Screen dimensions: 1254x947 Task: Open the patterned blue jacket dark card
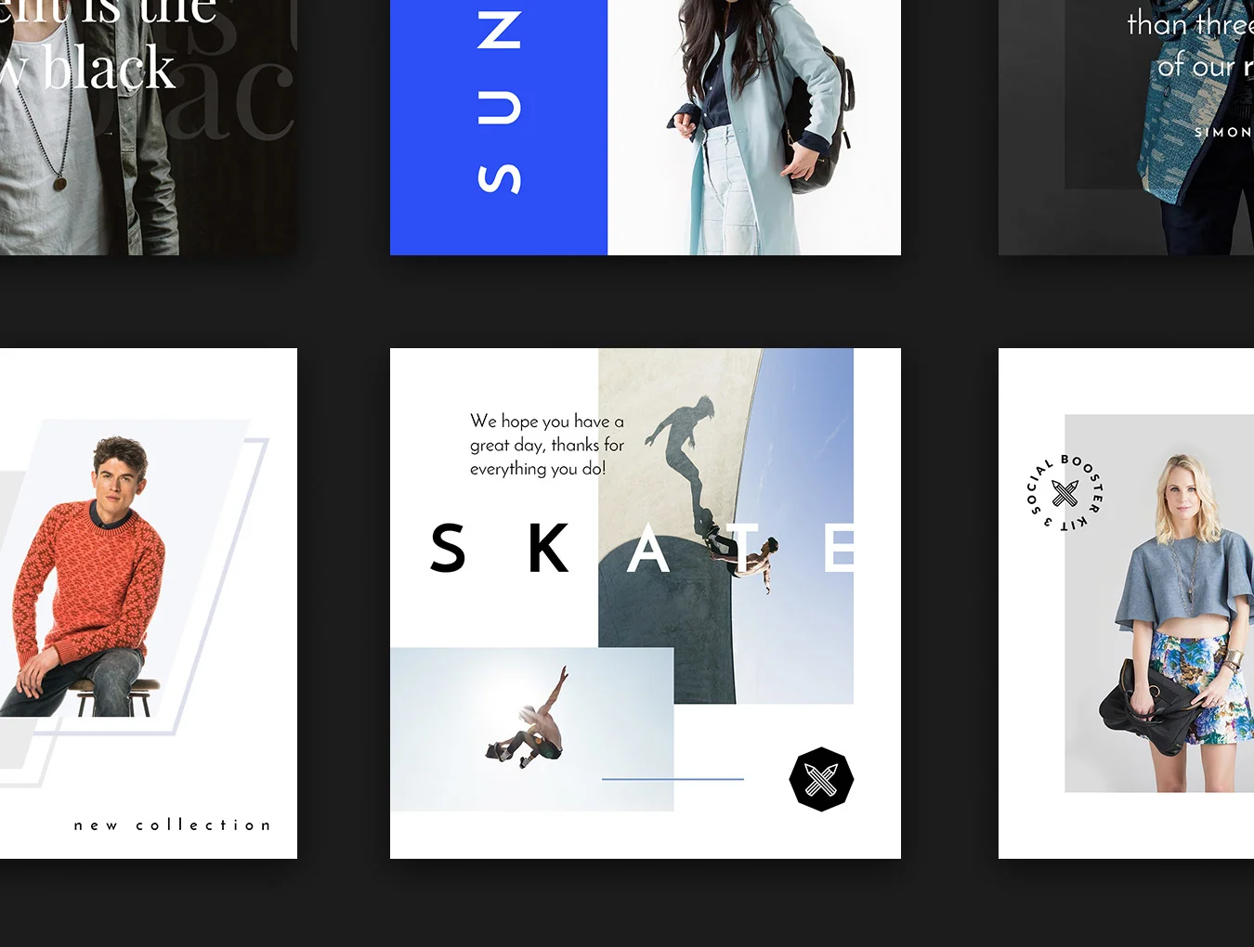(1126, 127)
